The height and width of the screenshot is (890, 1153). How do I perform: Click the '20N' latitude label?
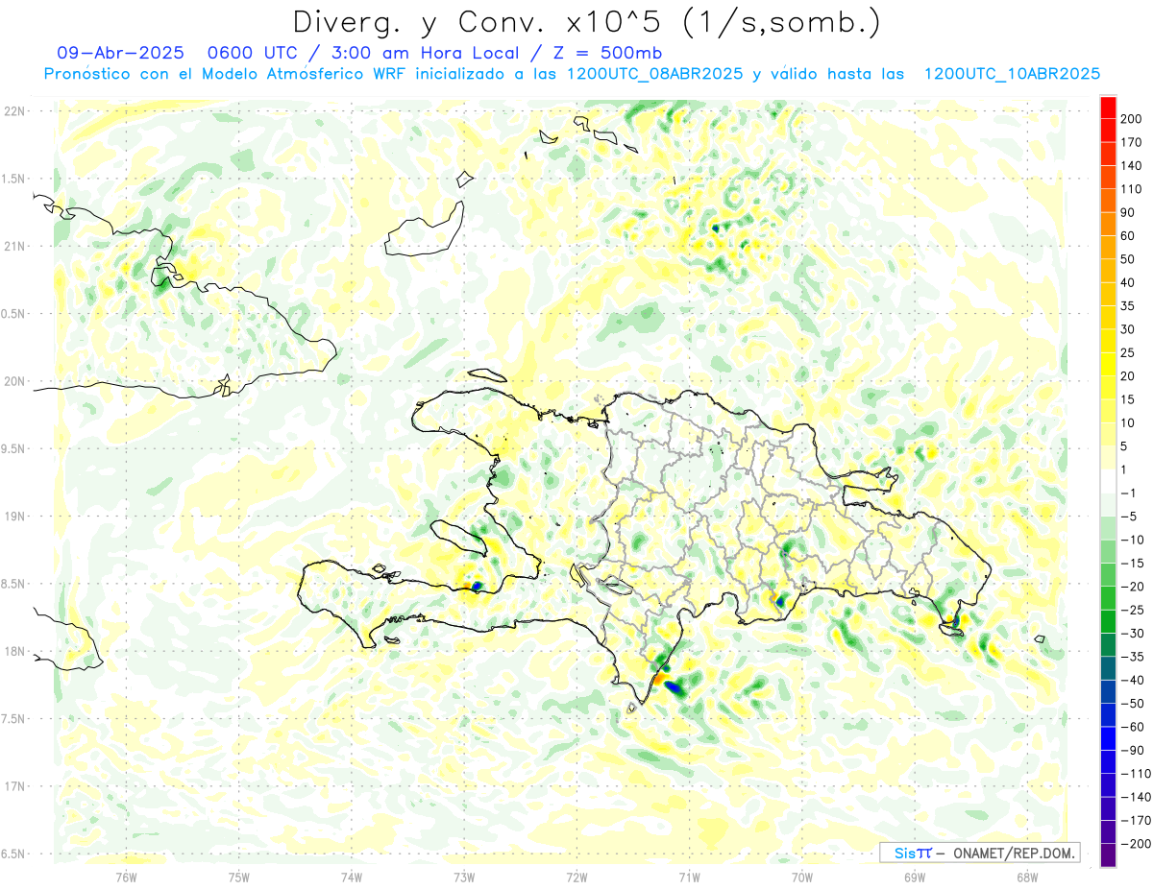point(14,381)
